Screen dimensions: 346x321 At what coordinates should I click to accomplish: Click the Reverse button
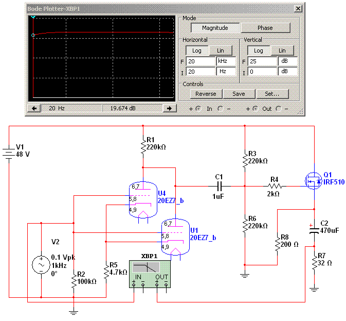(206, 94)
